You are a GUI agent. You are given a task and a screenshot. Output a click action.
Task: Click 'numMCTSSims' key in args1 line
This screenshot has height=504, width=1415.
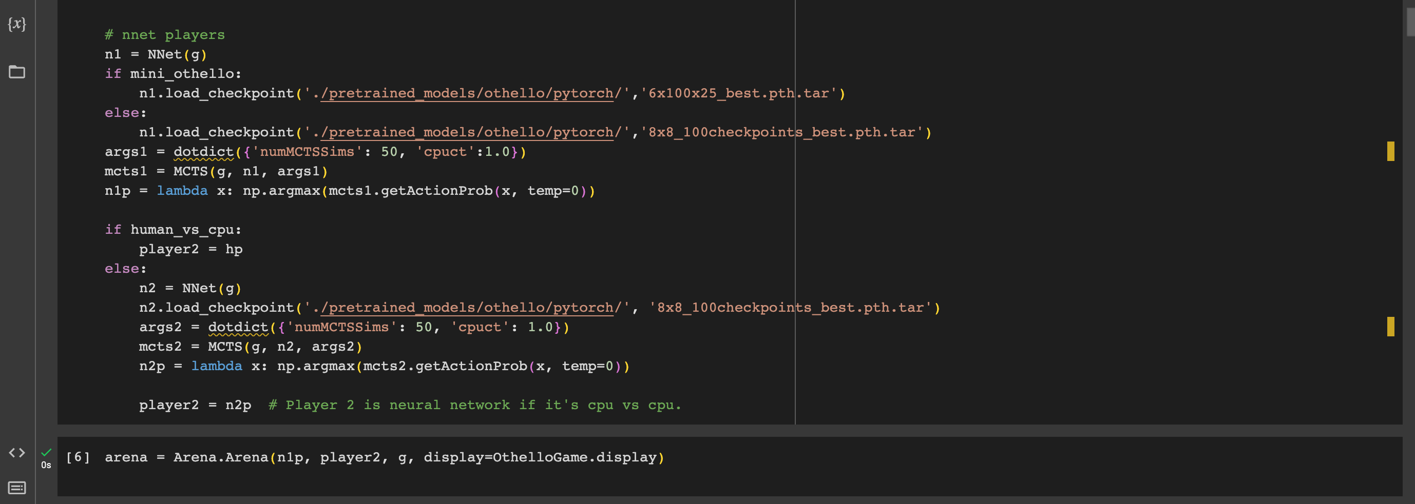307,152
